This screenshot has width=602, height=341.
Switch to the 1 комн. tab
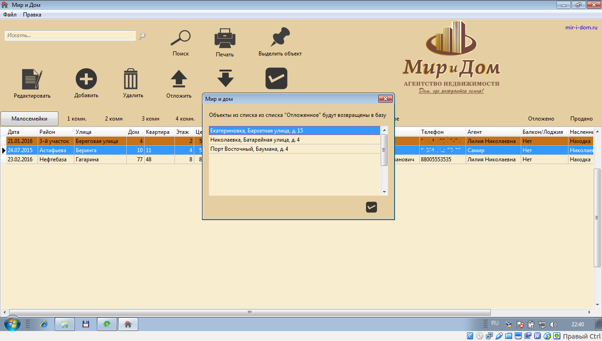(77, 119)
